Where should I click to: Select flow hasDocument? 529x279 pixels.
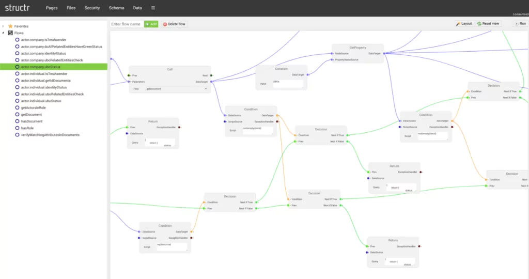(32, 121)
